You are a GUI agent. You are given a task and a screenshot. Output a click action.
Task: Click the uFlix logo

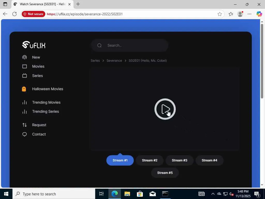coord(34,45)
